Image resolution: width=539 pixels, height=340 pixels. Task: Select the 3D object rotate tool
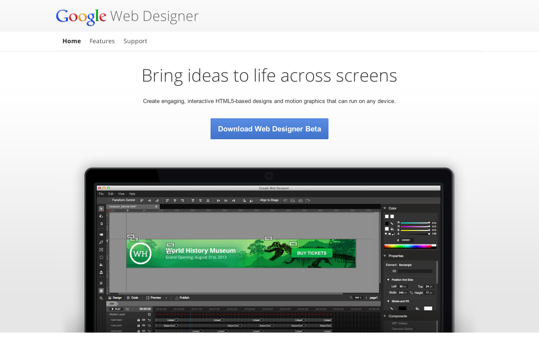click(101, 216)
